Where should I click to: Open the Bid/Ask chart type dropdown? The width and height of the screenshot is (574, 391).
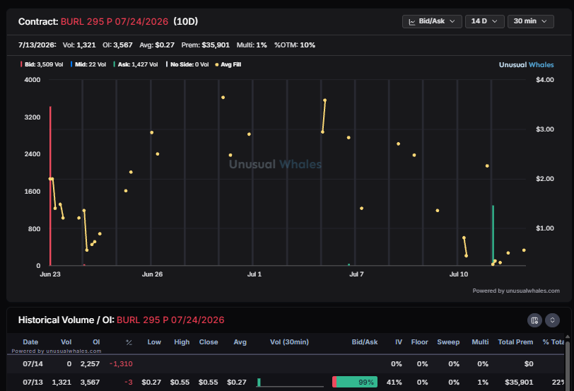[x=432, y=21]
